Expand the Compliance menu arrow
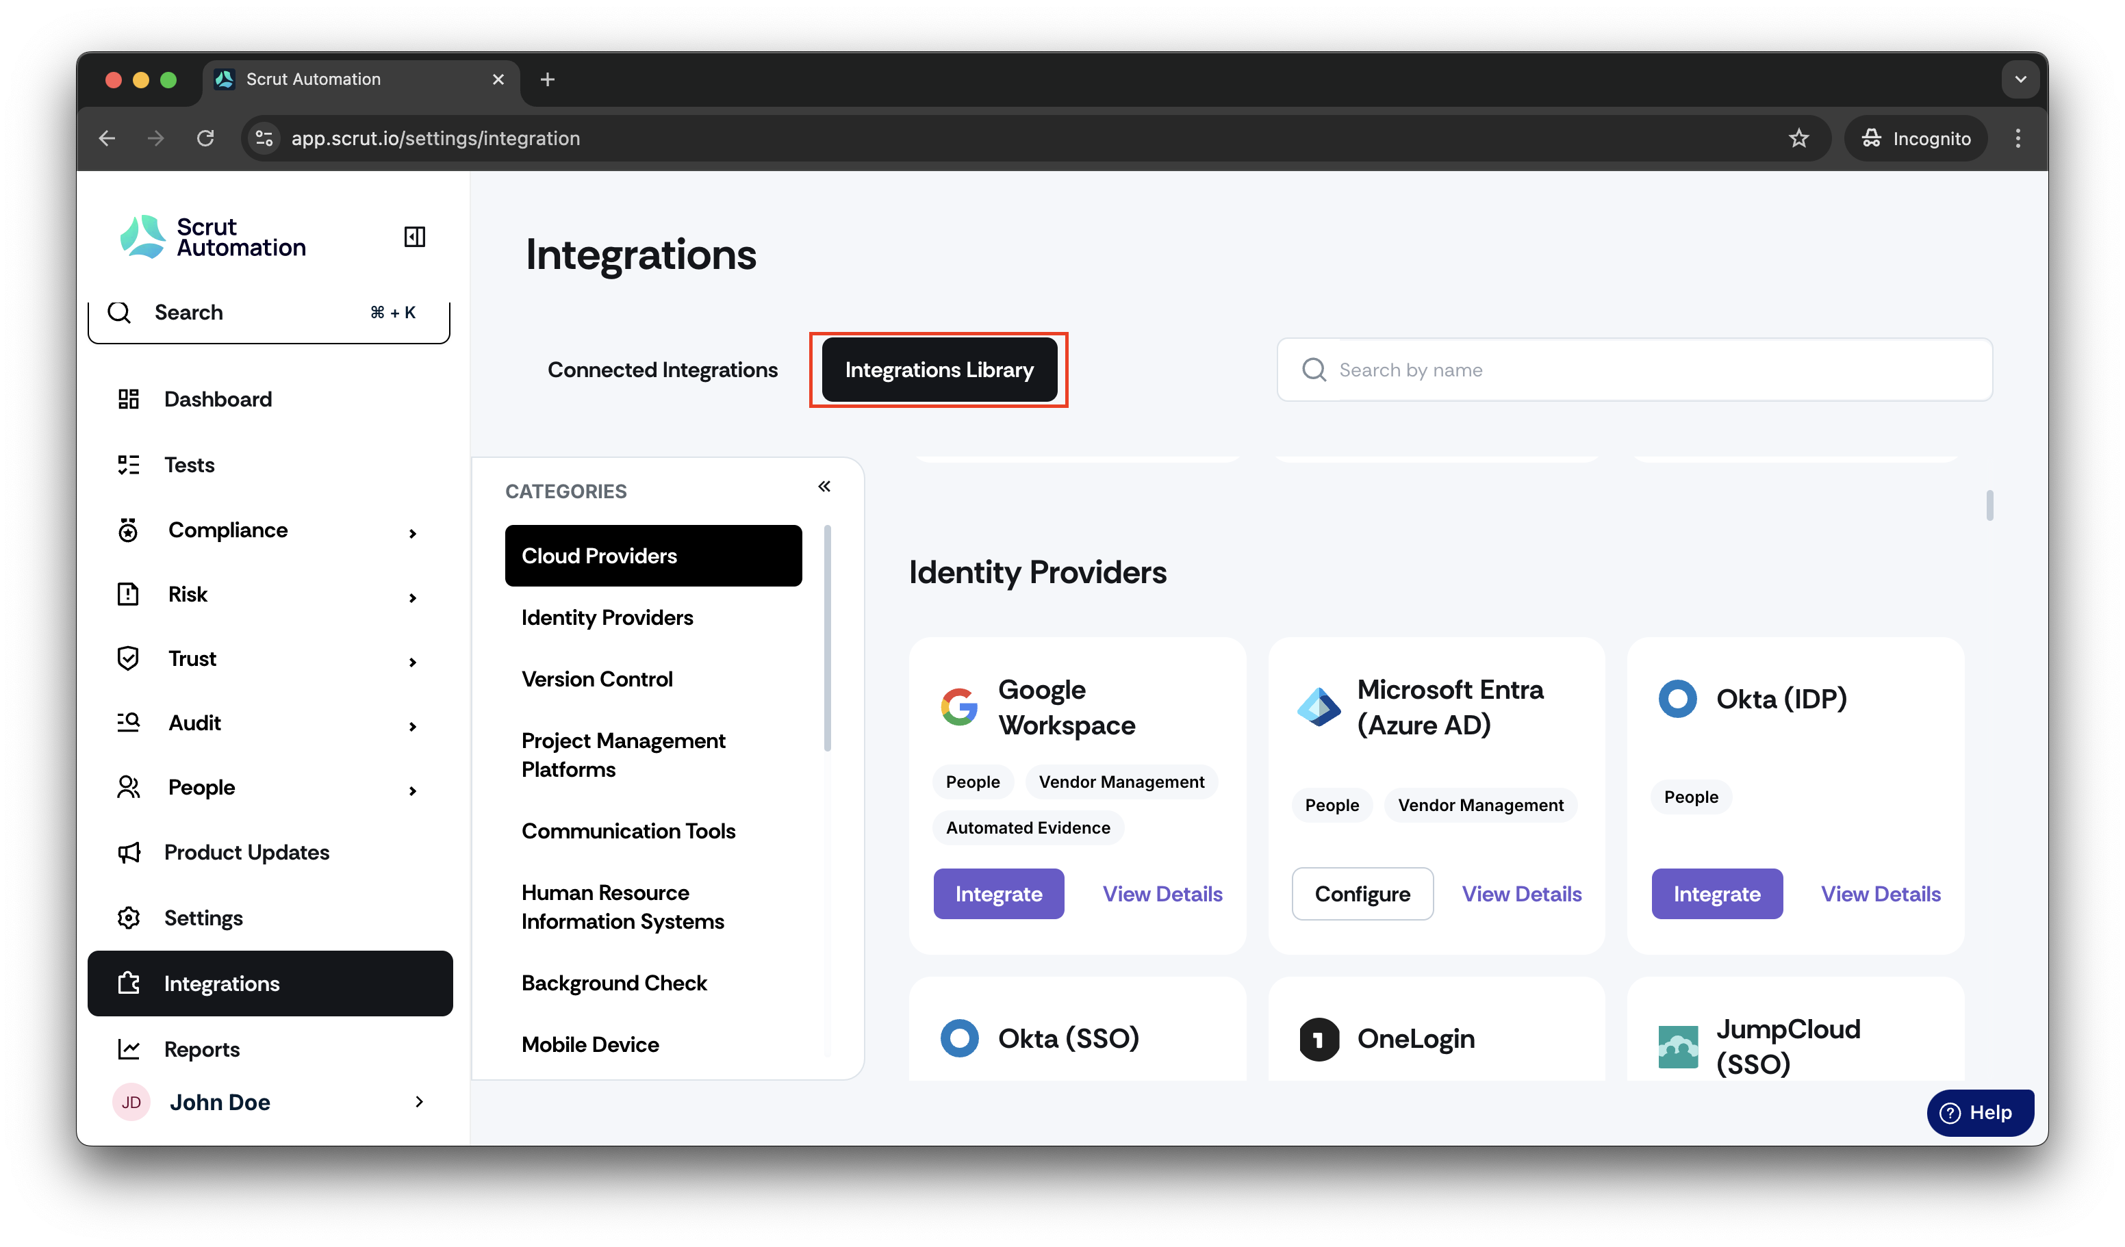2125x1247 pixels. pos(412,533)
